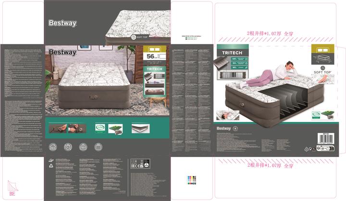Viewport: 346px width, 201px height.
Task: Click the barcode on the back panel
Action: [326, 139]
